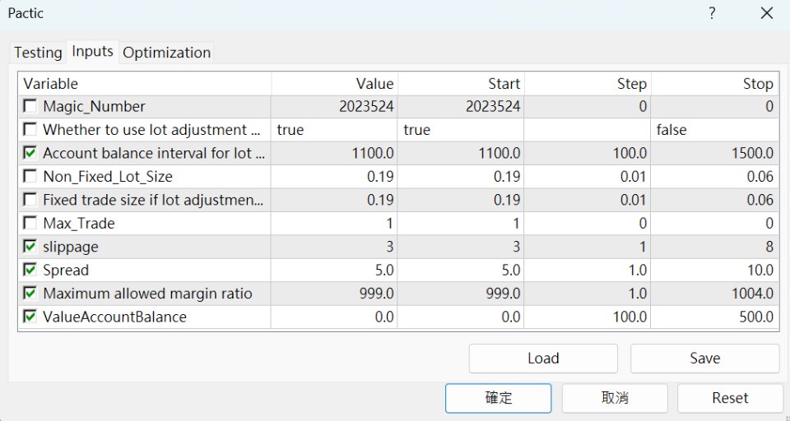Uncheck Maximum allowed margin ratio checkbox
Screen dimensions: 790x421
[30, 293]
